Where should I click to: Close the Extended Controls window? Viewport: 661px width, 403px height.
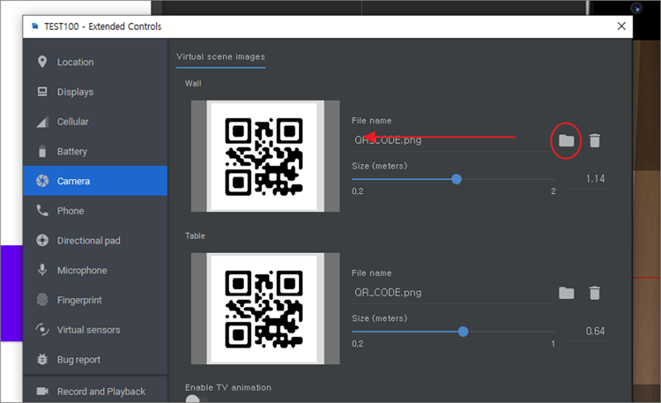point(621,26)
